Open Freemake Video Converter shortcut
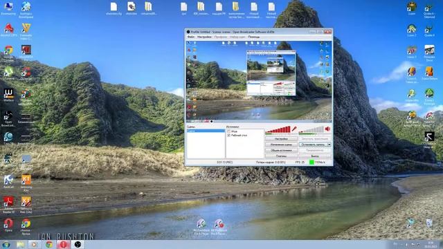The image size is (443, 249). point(26,31)
